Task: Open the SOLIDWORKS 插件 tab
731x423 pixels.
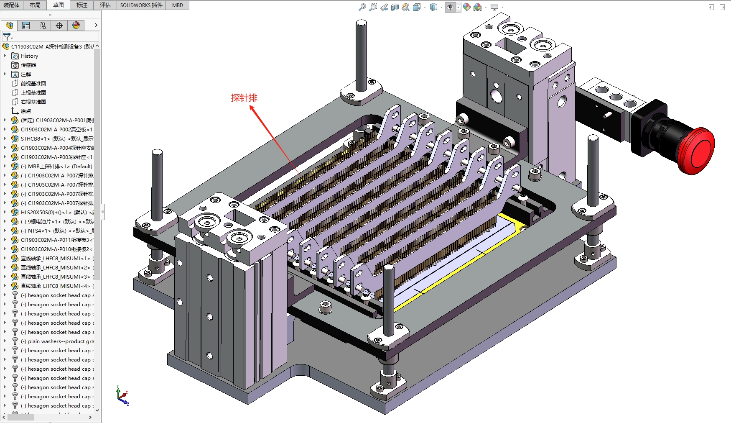Action: [141, 5]
